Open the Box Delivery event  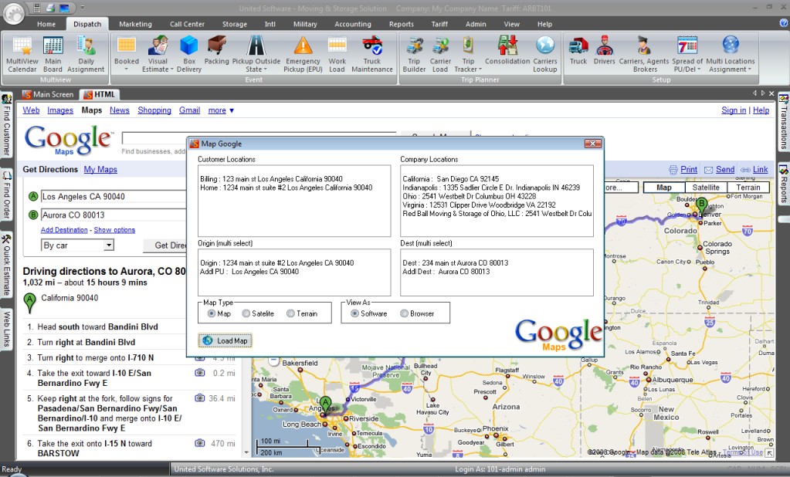[189, 55]
